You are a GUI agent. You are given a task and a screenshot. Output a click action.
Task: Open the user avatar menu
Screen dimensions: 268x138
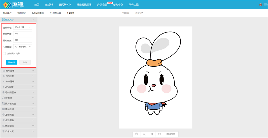click(261, 5)
